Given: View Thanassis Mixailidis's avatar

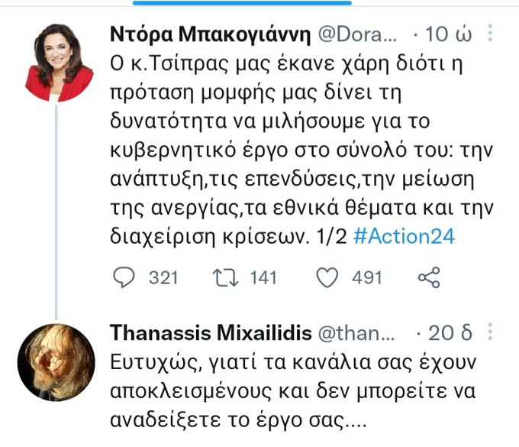Looking at the screenshot, I should coord(56,361).
